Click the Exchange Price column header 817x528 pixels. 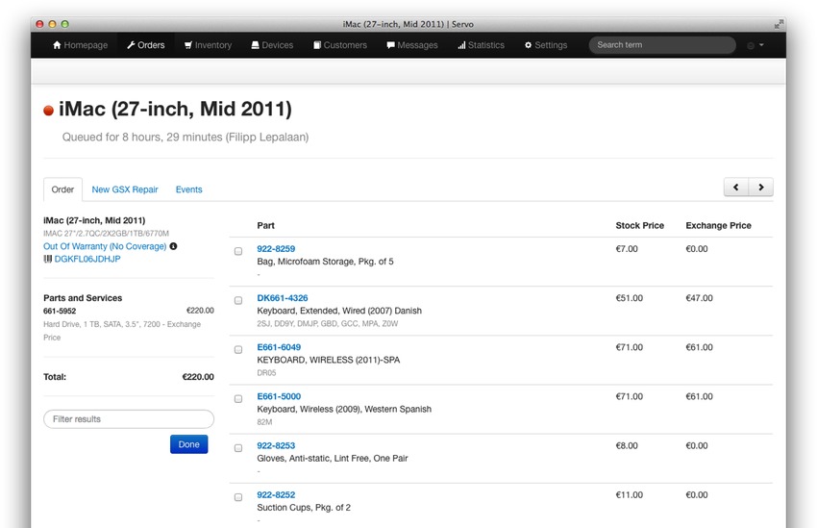tap(719, 225)
